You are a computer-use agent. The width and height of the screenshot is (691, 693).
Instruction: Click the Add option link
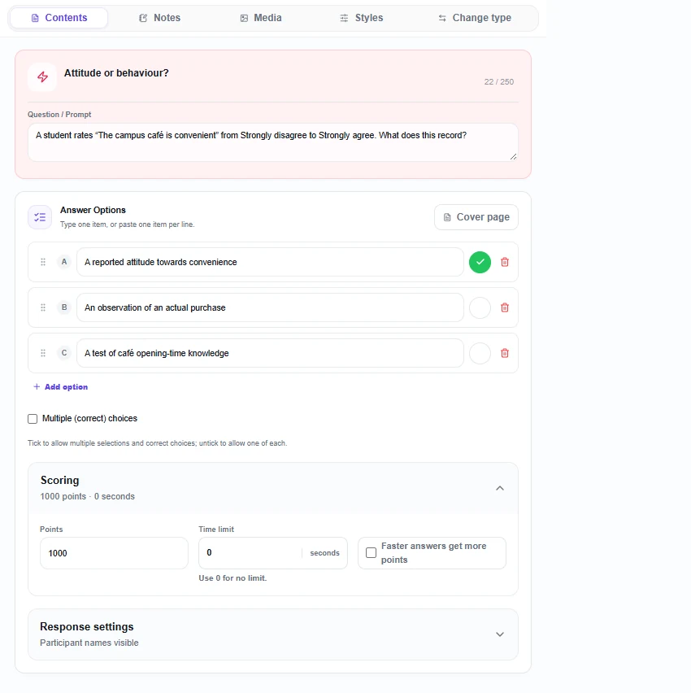[x=60, y=386]
